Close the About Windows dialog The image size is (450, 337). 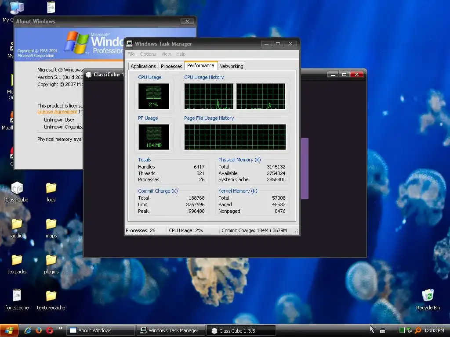click(x=187, y=21)
